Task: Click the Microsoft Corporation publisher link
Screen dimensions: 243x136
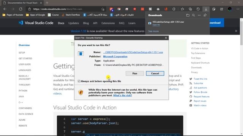Action: tap(115, 57)
